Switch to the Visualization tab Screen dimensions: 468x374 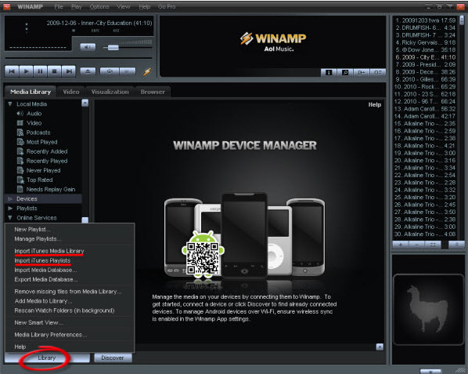(x=110, y=92)
